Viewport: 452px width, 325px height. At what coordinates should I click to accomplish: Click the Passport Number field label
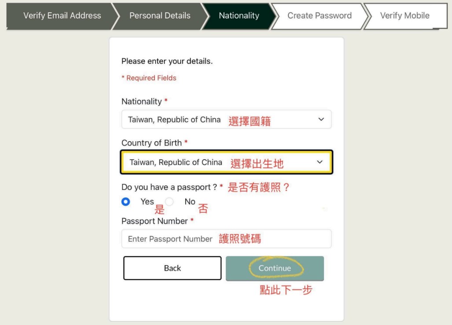coord(154,221)
